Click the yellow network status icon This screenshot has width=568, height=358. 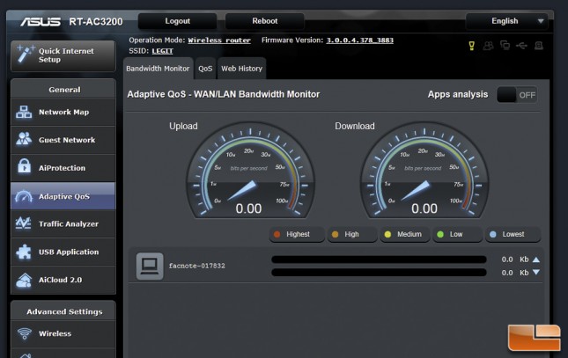(471, 46)
